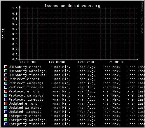Click the Integrity errors white swatch

point(6,116)
